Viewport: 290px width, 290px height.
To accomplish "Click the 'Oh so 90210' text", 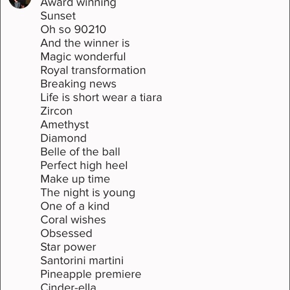I will 73,29.
